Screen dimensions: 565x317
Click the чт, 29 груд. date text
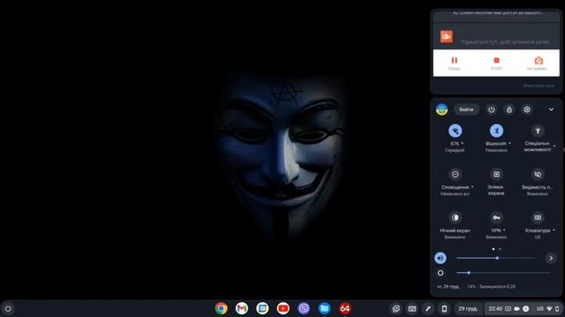[448, 286]
